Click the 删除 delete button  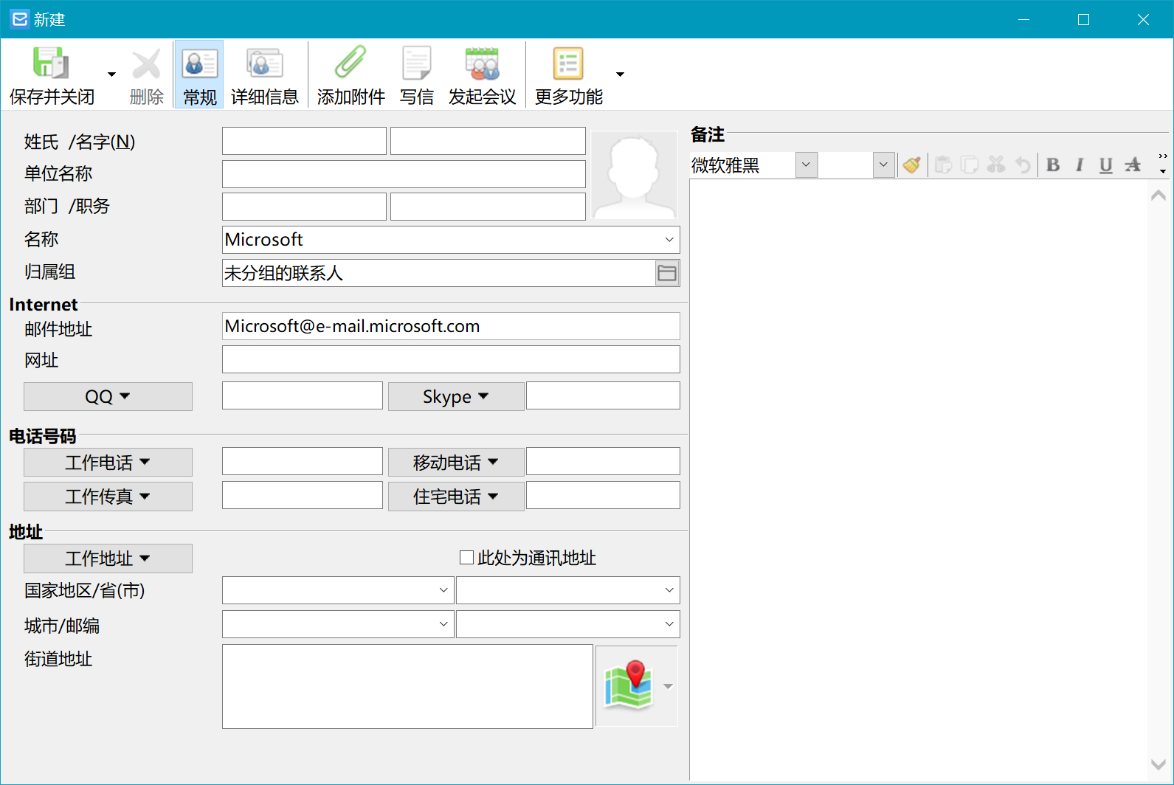(x=146, y=75)
